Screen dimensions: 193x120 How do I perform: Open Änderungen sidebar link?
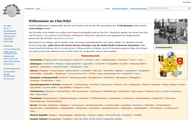(x=8, y=41)
